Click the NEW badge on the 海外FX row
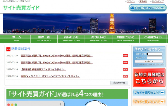Image resolution: width=168 pixels, height=106 pixels. click(x=125, y=76)
